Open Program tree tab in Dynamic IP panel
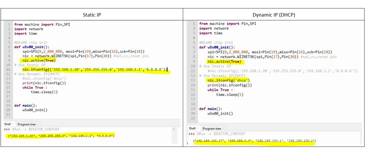The image size is (375, 155). 212,129
